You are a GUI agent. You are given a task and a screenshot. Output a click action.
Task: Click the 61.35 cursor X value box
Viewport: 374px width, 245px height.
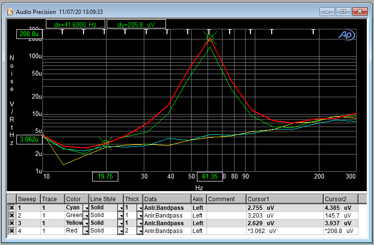click(210, 177)
